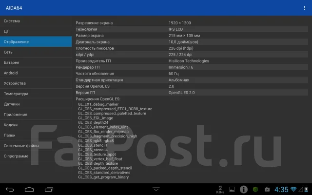This screenshot has width=312, height=195.
Task: Tap the Wi-Fi status icon
Action: point(293,189)
